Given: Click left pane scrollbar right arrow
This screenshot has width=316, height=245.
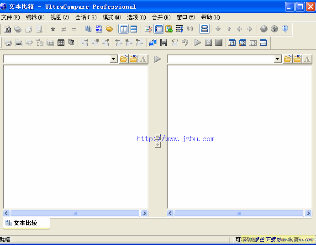Looking at the screenshot, I should pyautogui.click(x=144, y=213).
